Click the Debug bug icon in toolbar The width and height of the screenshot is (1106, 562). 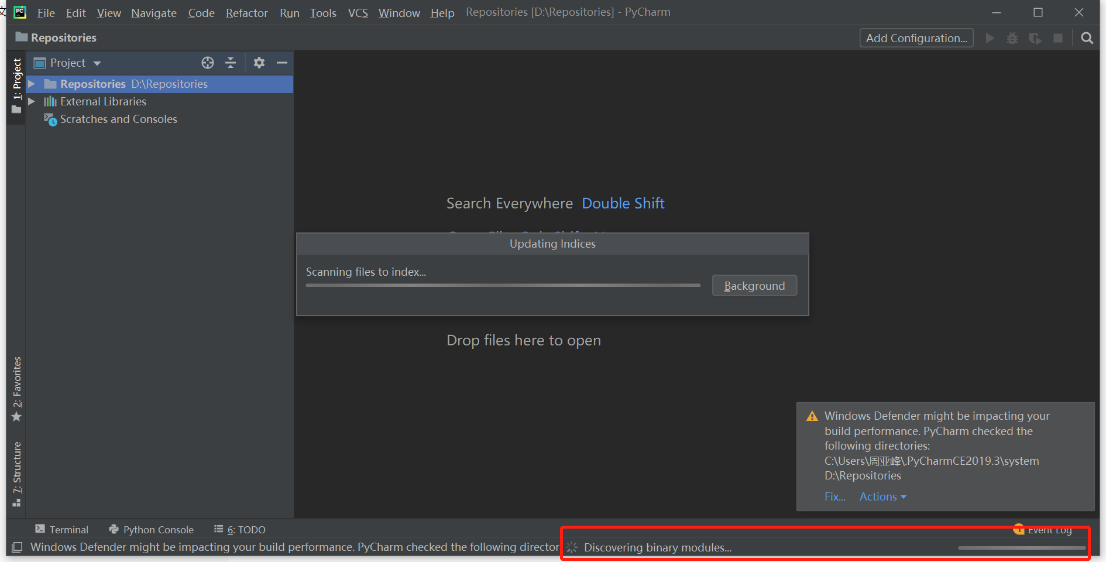(x=1012, y=38)
